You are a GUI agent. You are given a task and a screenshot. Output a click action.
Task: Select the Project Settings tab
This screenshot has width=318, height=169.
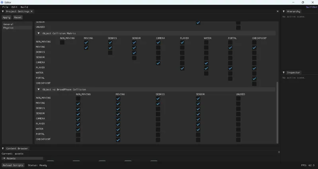(17, 12)
